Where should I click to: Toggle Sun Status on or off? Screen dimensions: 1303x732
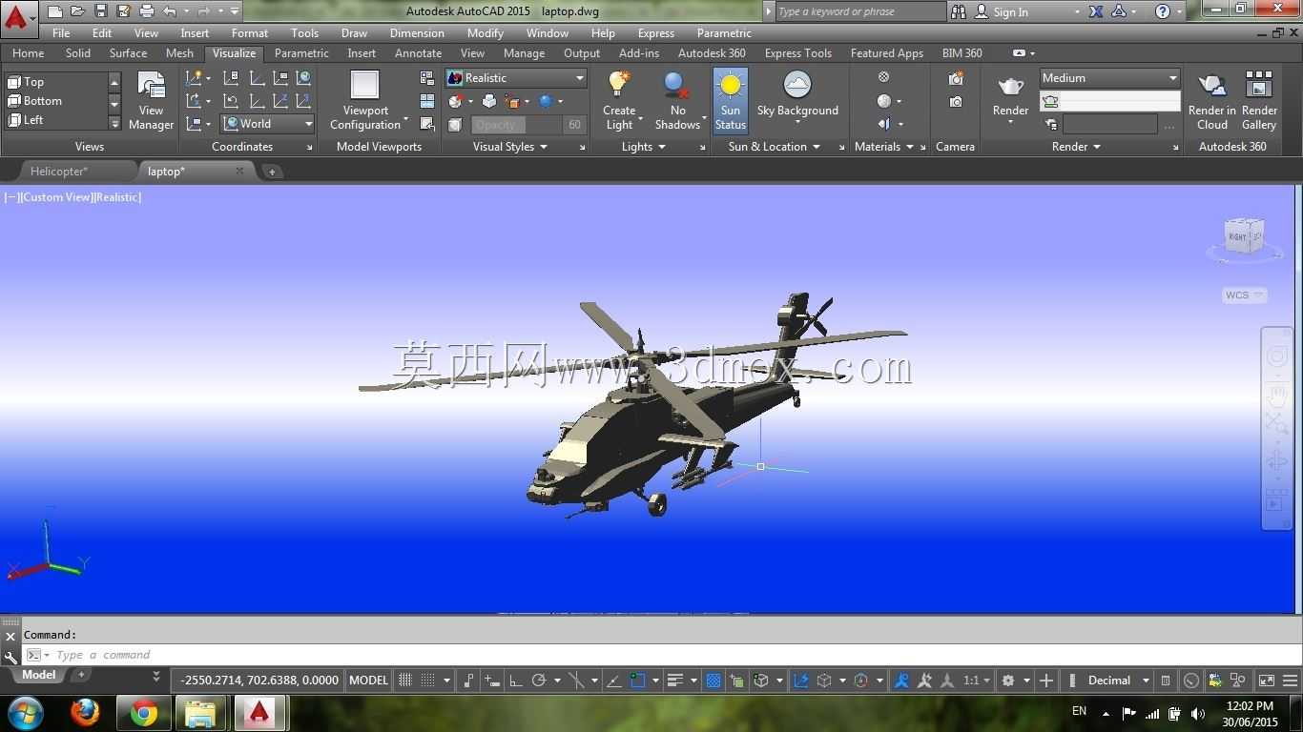(x=730, y=100)
